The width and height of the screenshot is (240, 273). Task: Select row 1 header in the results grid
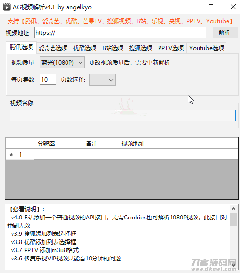pyautogui.click(x=20, y=154)
